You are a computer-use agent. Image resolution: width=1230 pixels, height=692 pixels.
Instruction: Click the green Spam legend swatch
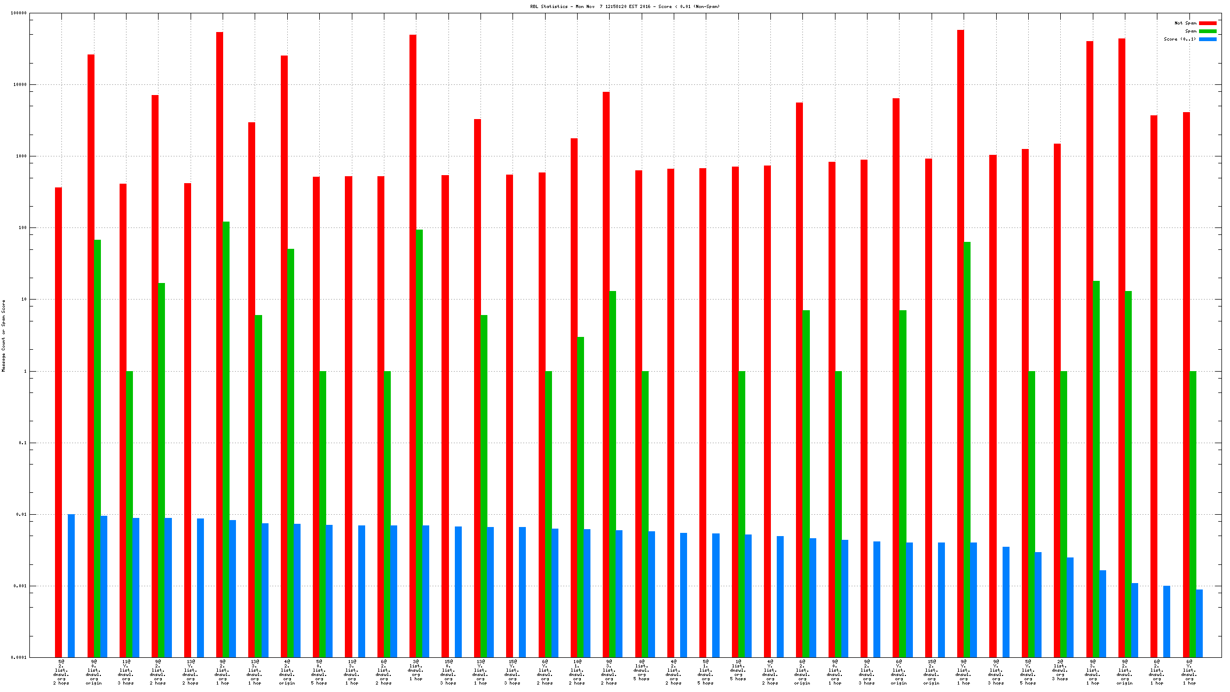[1208, 31]
